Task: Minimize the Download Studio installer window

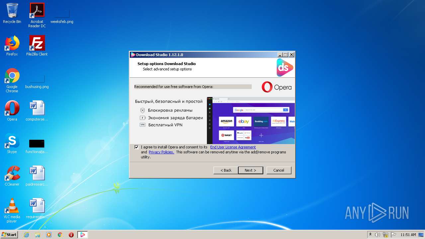Action: (280, 55)
